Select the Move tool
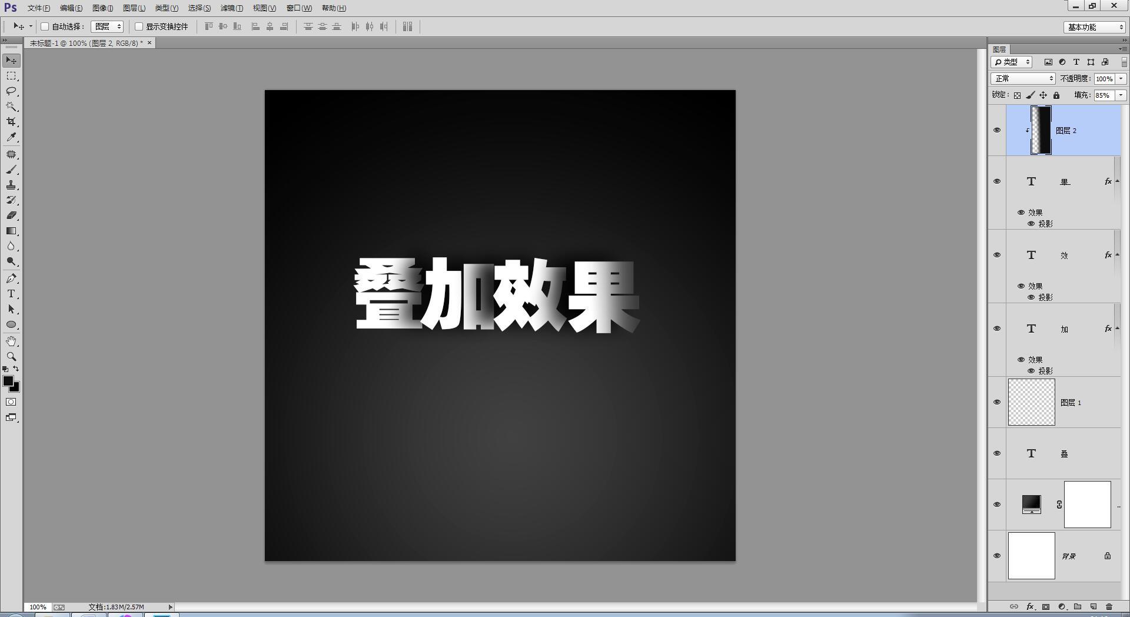Screen dimensions: 1130x617 [x=11, y=61]
